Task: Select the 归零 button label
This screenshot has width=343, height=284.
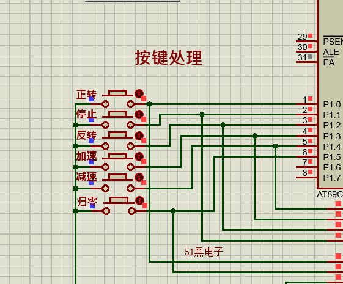Action: pos(87,202)
